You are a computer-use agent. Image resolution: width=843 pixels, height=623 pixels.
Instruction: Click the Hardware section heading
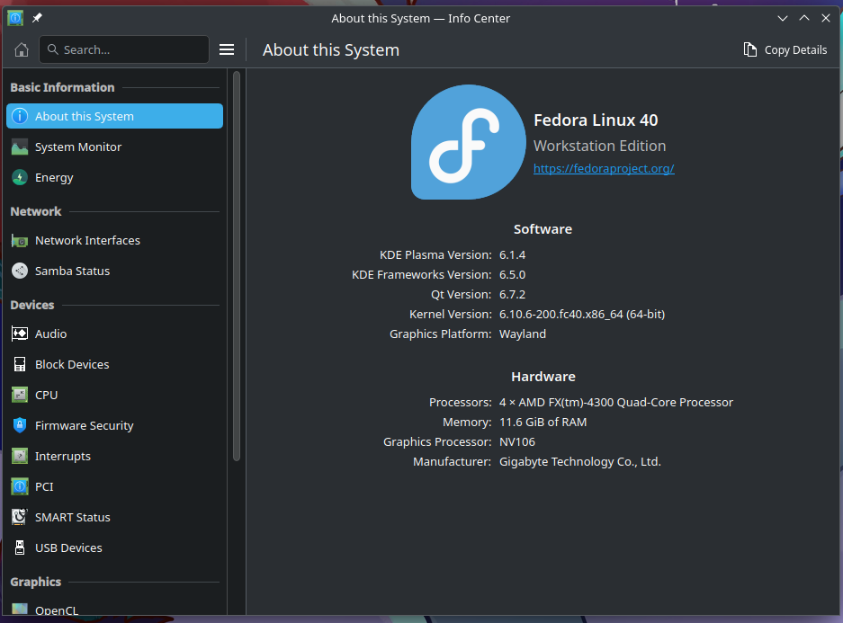click(543, 377)
